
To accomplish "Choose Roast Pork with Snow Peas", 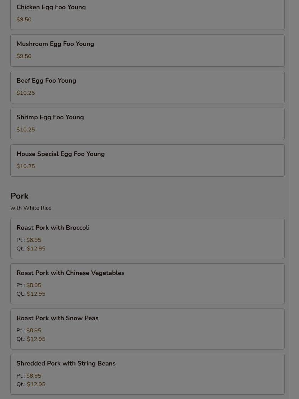I will [x=147, y=329].
